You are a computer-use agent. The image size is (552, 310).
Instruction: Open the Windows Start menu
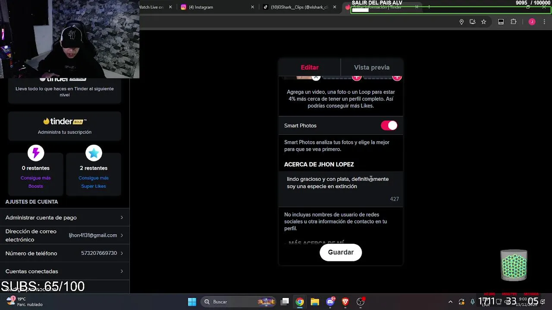(192, 302)
